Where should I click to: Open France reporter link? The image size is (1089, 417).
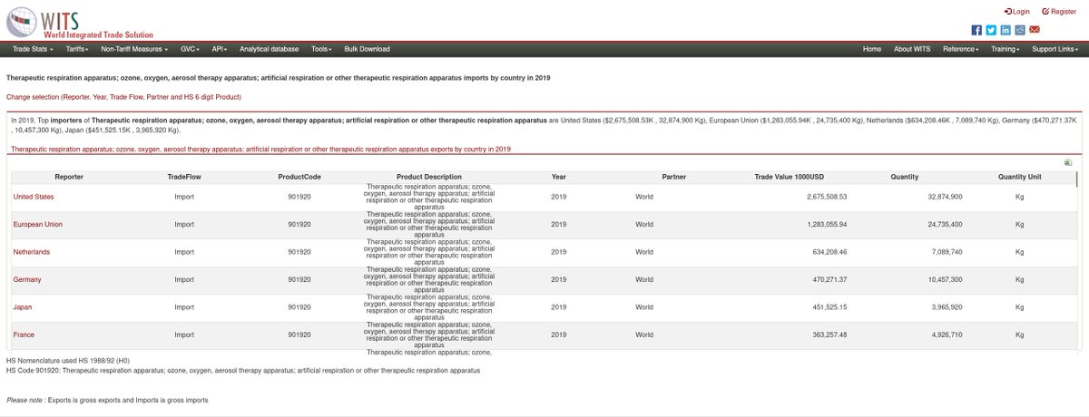(24, 335)
